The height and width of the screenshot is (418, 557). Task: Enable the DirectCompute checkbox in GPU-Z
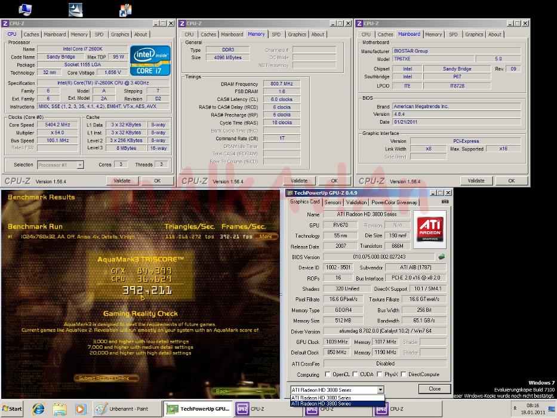[404, 374]
